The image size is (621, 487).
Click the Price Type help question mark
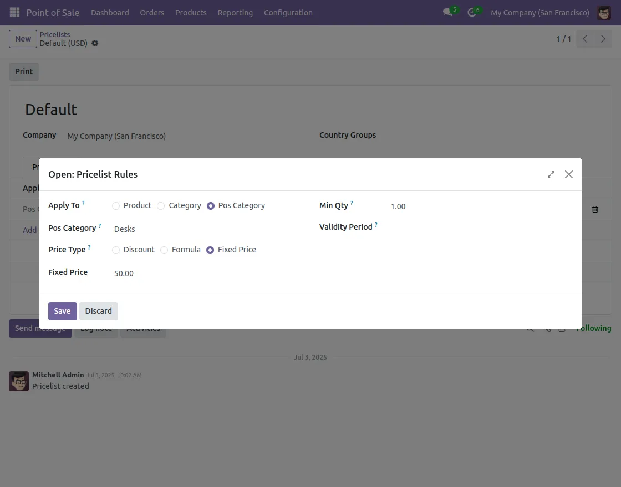tap(89, 247)
